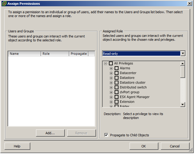The image size is (195, 154).
Task: Click the Role column header
Action: [x=55, y=54]
